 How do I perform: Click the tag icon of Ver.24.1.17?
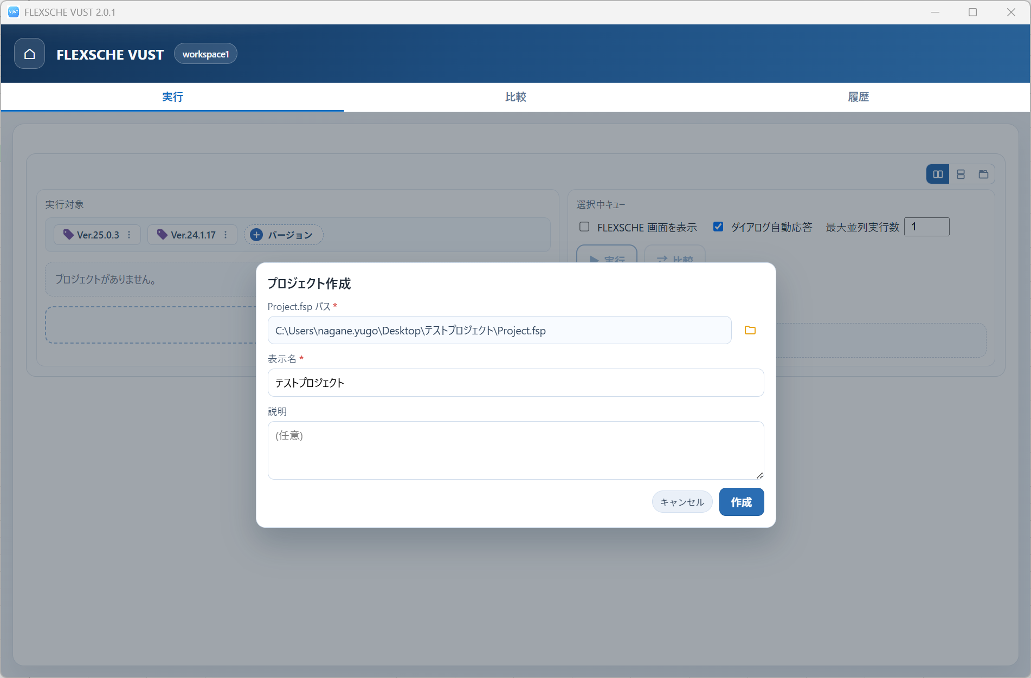pos(162,235)
